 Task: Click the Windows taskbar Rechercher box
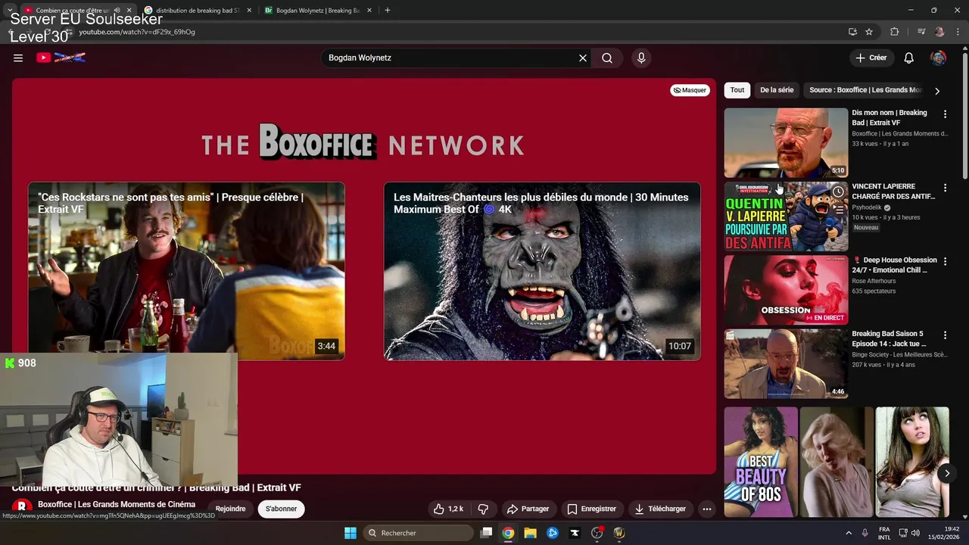click(x=419, y=533)
